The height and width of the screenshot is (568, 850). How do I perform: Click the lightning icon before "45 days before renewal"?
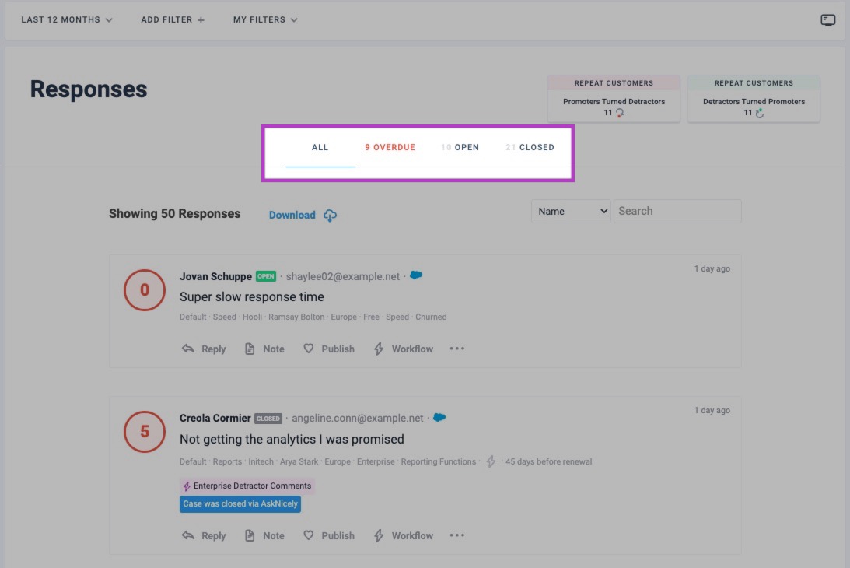coord(491,461)
